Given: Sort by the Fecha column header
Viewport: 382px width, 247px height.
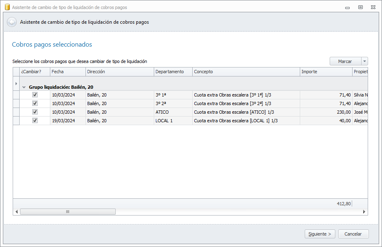Looking at the screenshot, I should 67,72.
